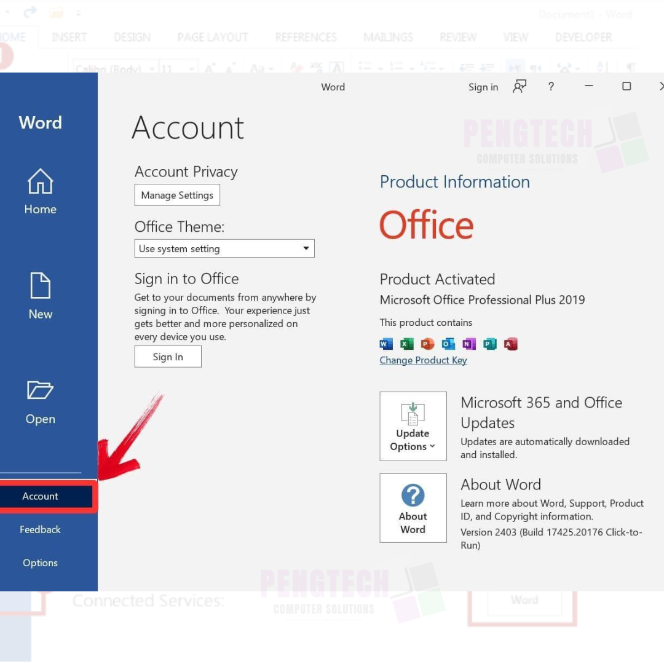Switch to INSERT tab in background ribbon
Image resolution: width=664 pixels, height=664 pixels.
[69, 38]
